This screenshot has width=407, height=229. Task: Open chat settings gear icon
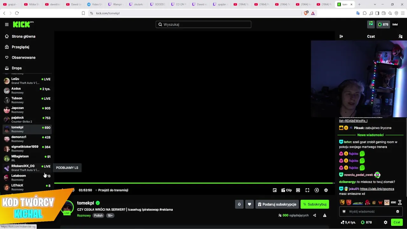pos(385,222)
